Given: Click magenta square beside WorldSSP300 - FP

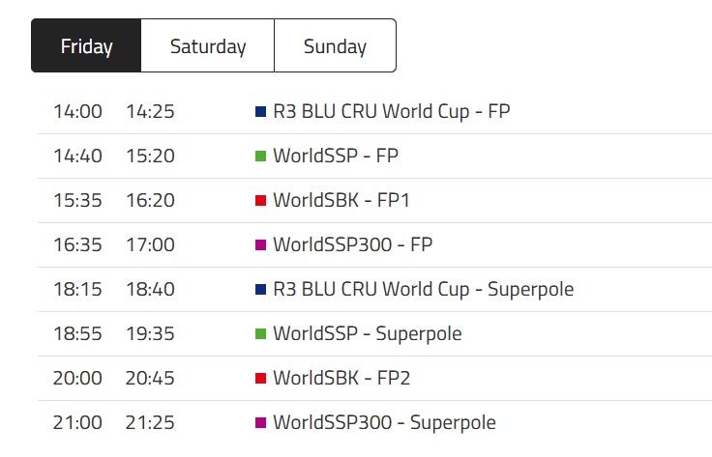Looking at the screenshot, I should pos(260,244).
